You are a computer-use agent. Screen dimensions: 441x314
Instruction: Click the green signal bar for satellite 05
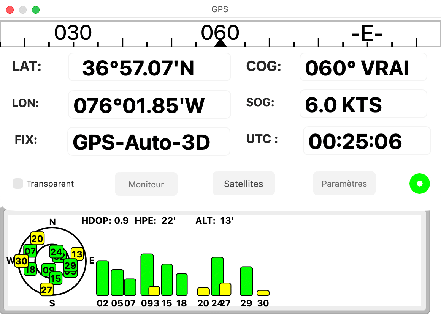click(117, 283)
